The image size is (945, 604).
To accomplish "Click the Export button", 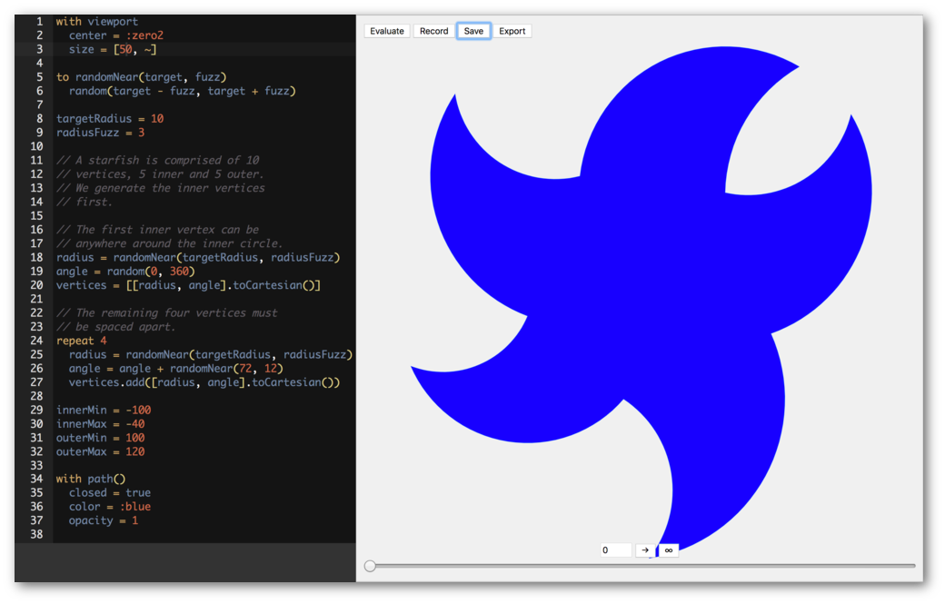I will click(x=512, y=31).
